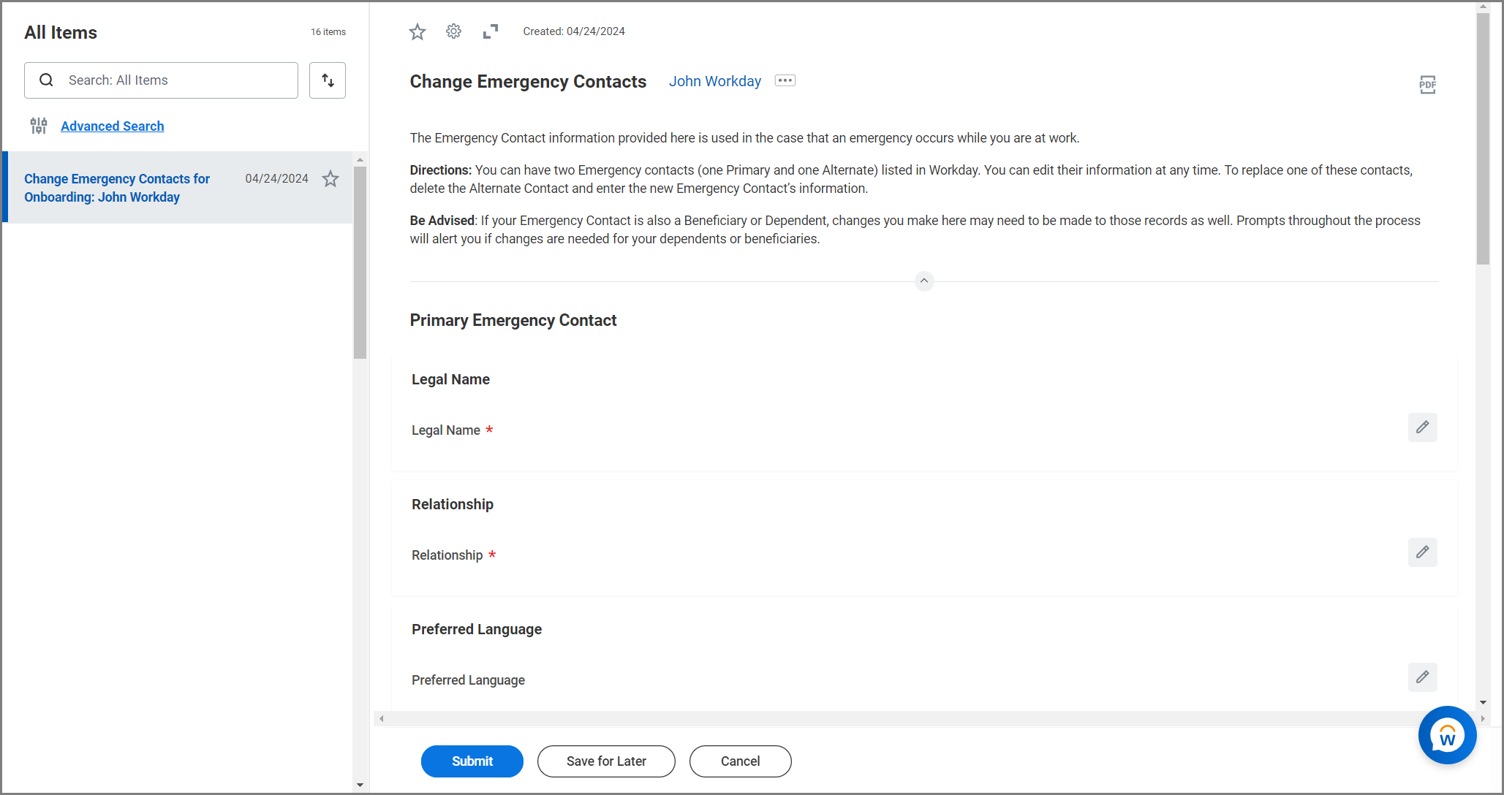Screen dimensions: 1504x795
Task: Open the Advanced Search link
Action: (113, 126)
